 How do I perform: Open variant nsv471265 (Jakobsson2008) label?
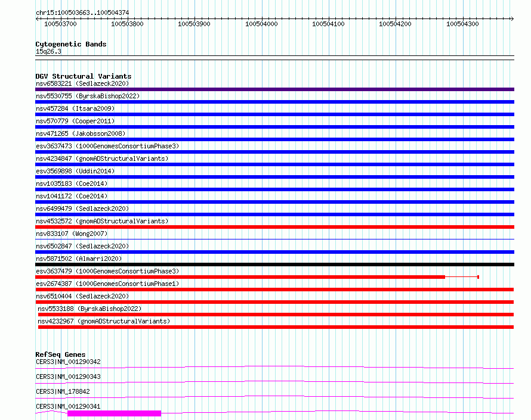coord(81,133)
